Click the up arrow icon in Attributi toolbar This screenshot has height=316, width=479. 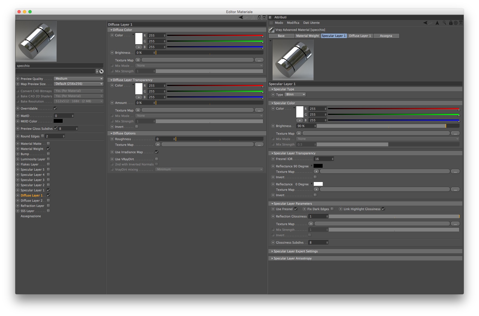437,23
